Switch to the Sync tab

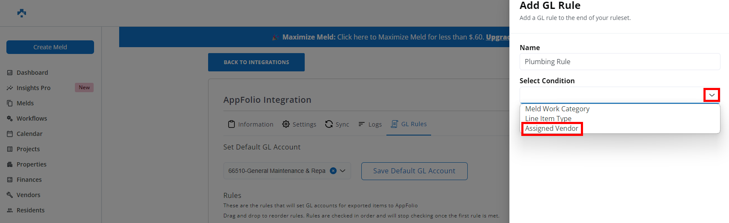[337, 124]
